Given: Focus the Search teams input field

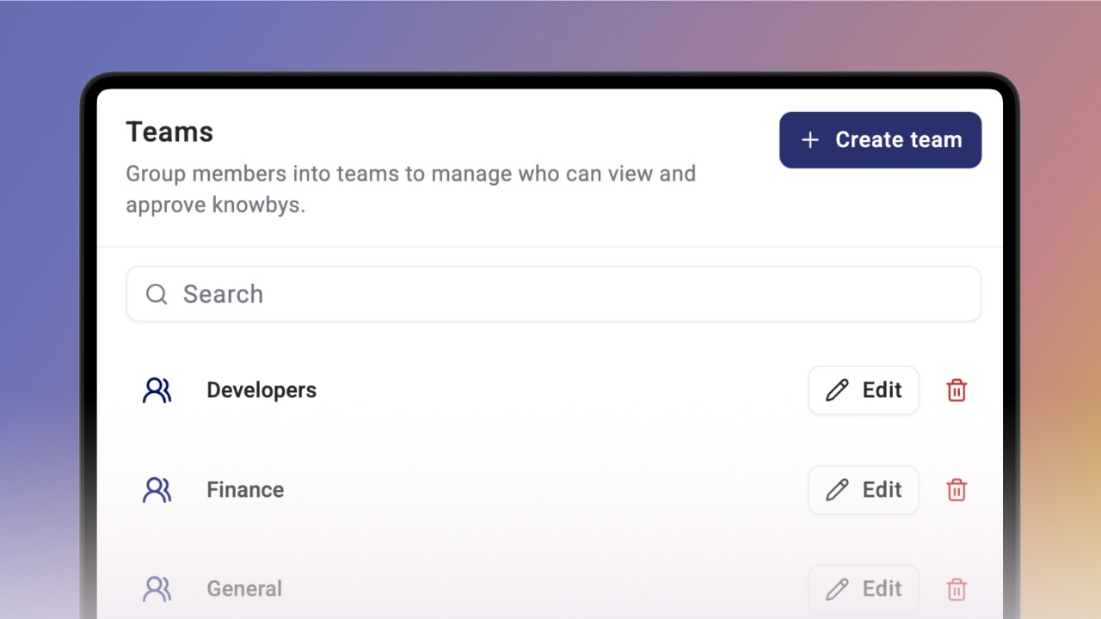Looking at the screenshot, I should point(553,294).
